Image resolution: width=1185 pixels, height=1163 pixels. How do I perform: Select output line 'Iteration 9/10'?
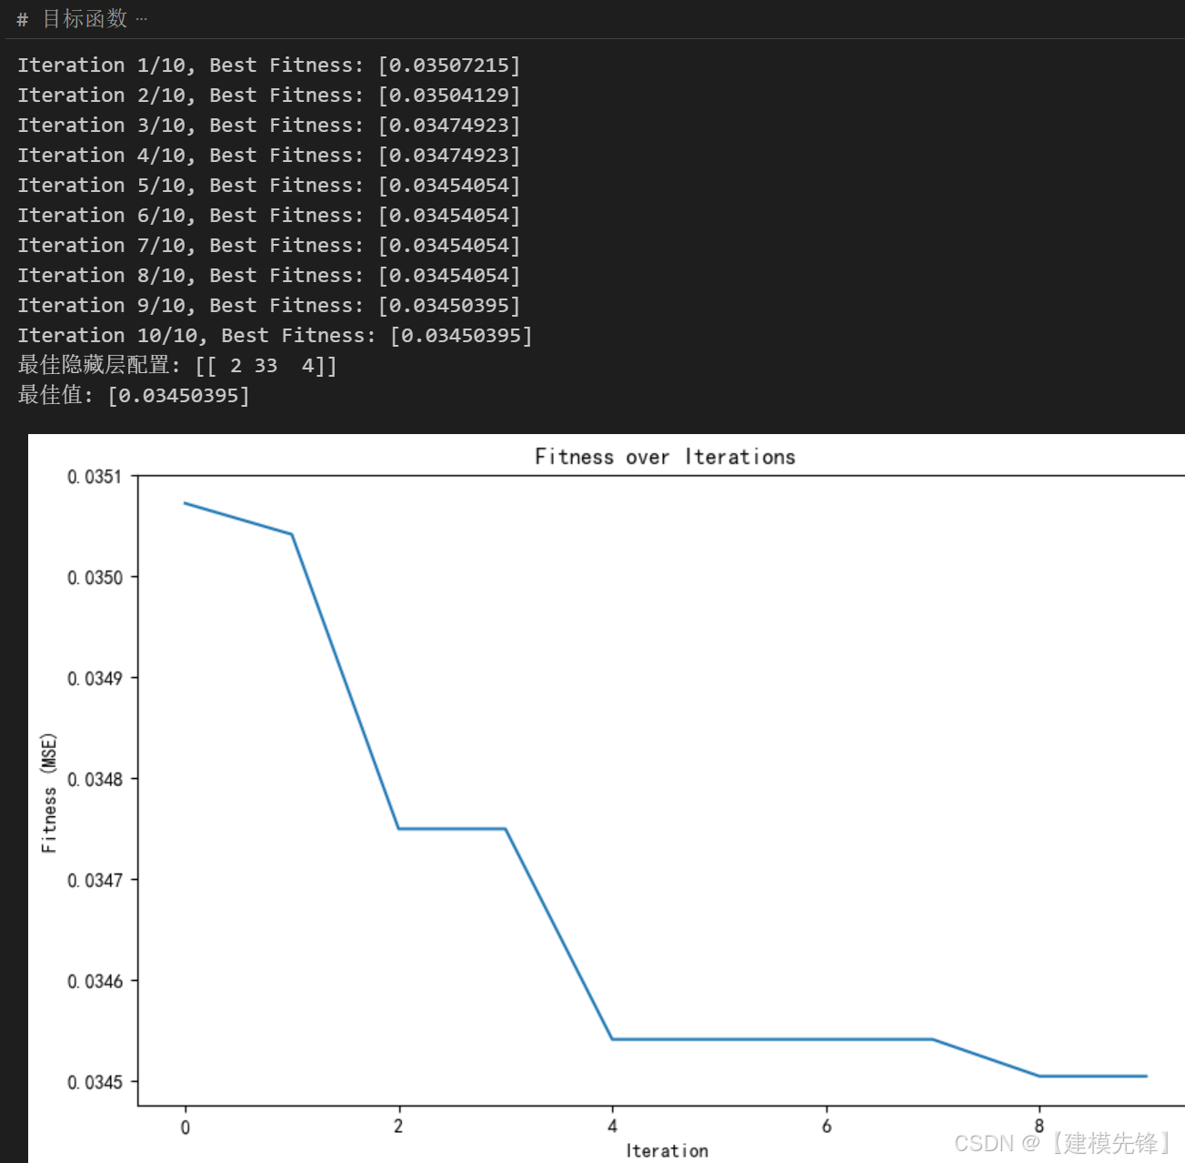pos(269,306)
